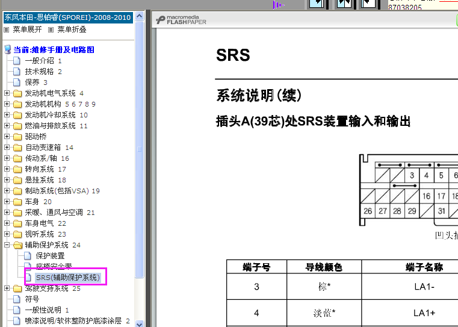Click pin 26 in connector diagram

(368, 211)
